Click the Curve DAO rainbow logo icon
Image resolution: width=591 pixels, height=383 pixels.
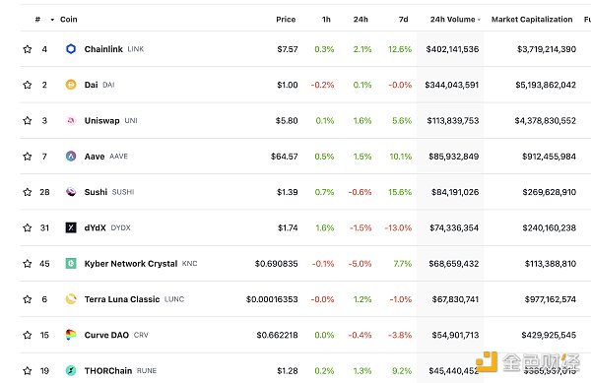(71, 335)
